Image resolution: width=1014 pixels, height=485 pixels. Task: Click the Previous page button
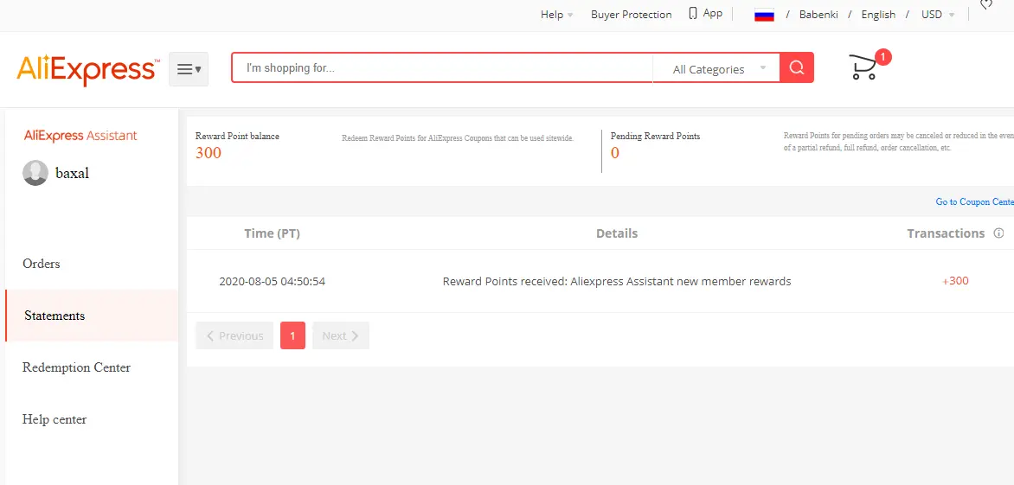(234, 335)
